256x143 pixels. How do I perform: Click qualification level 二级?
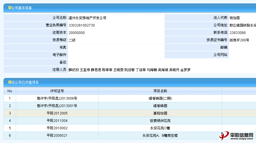click(72, 40)
